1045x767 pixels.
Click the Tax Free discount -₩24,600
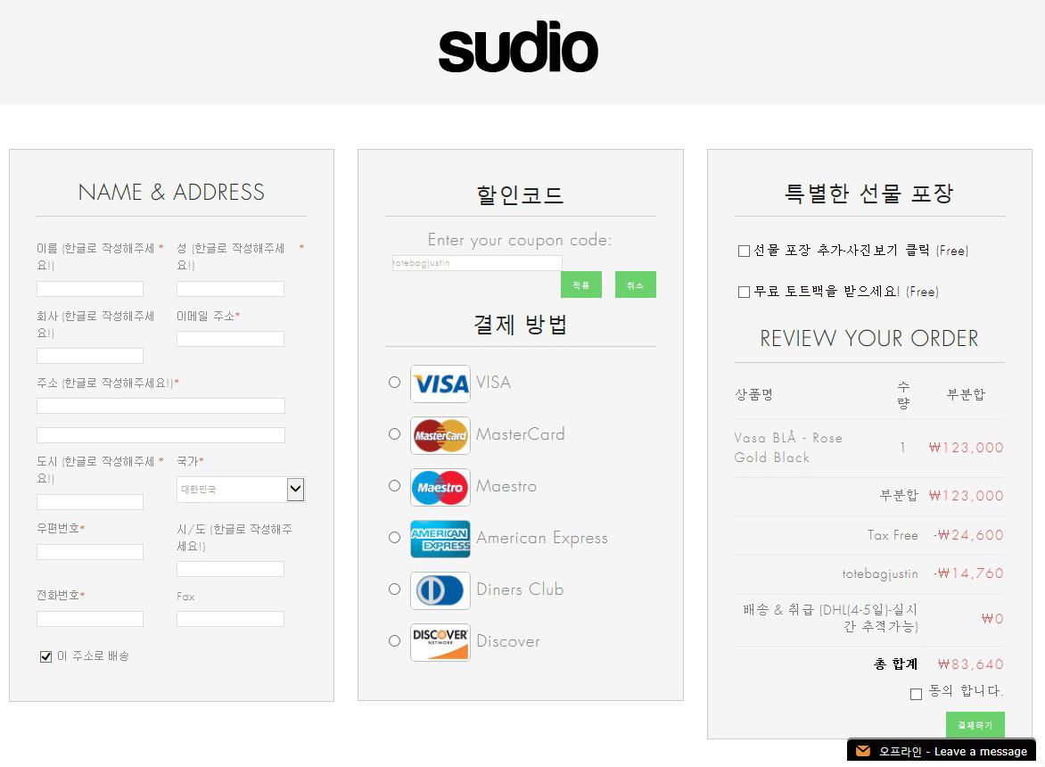(x=968, y=535)
